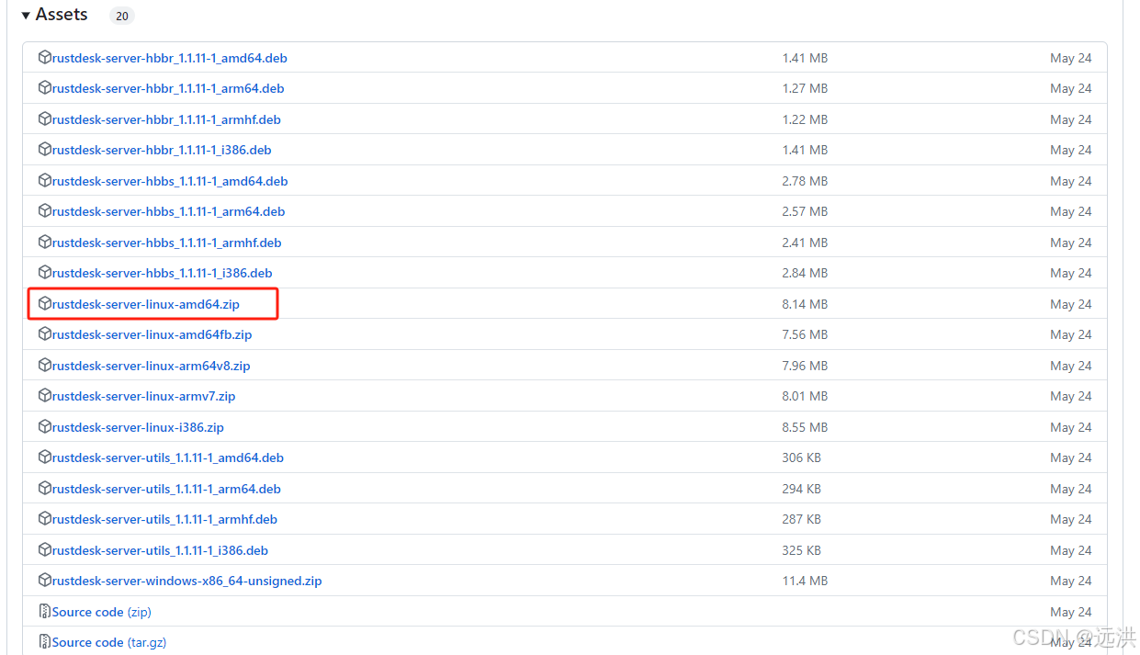The height and width of the screenshot is (655, 1140).
Task: Open rustdesk-server-hbbs_1.1.11-1_armhf.deb link
Action: coord(167,243)
